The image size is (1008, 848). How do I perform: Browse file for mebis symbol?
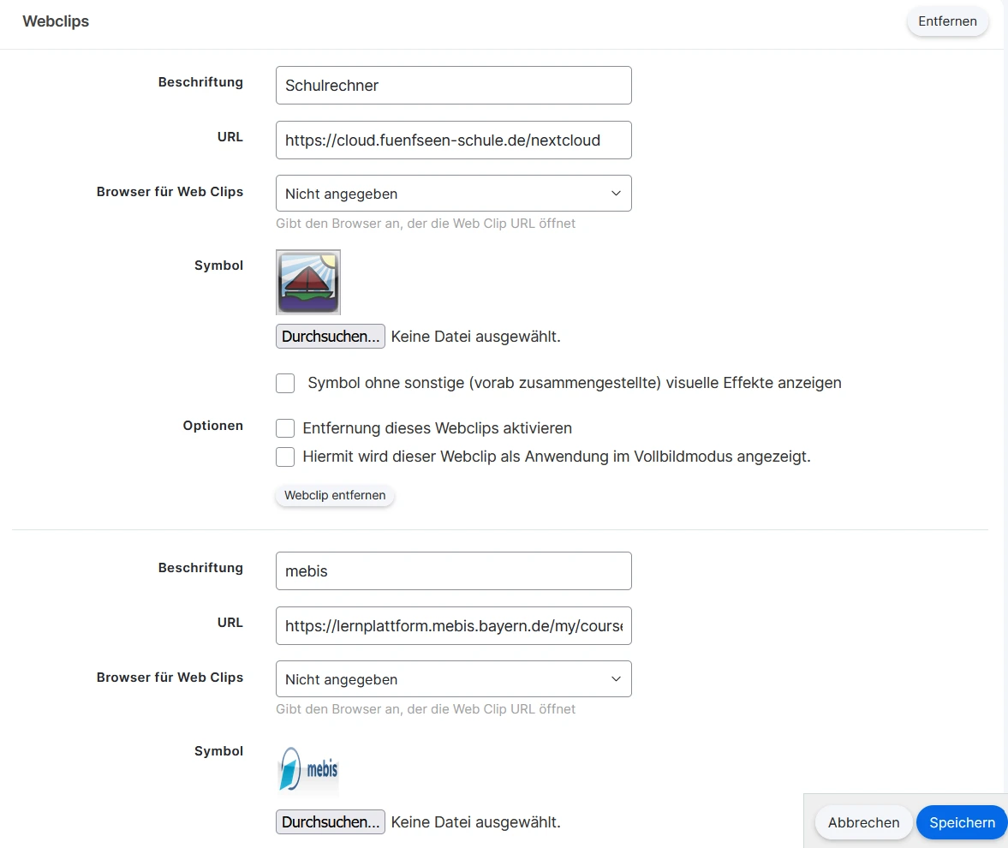pos(331,822)
